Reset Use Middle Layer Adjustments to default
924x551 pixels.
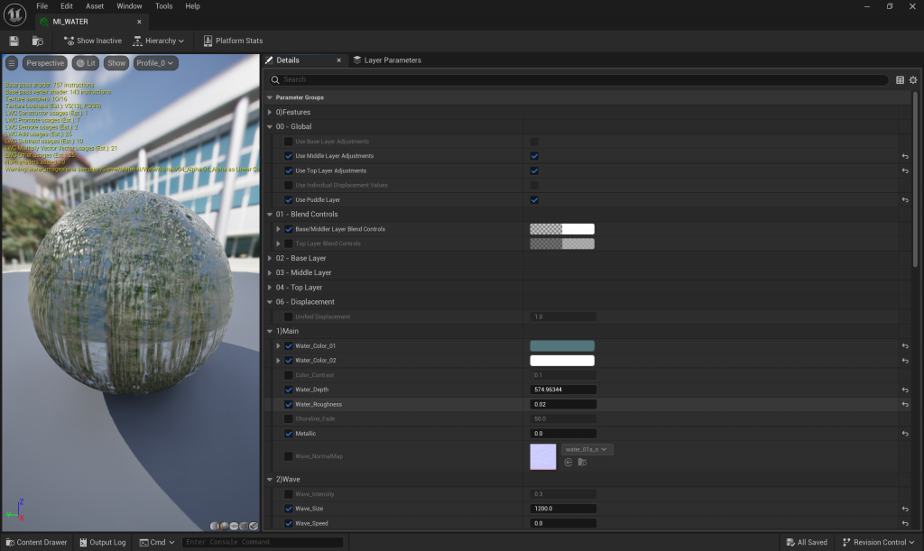(x=905, y=156)
